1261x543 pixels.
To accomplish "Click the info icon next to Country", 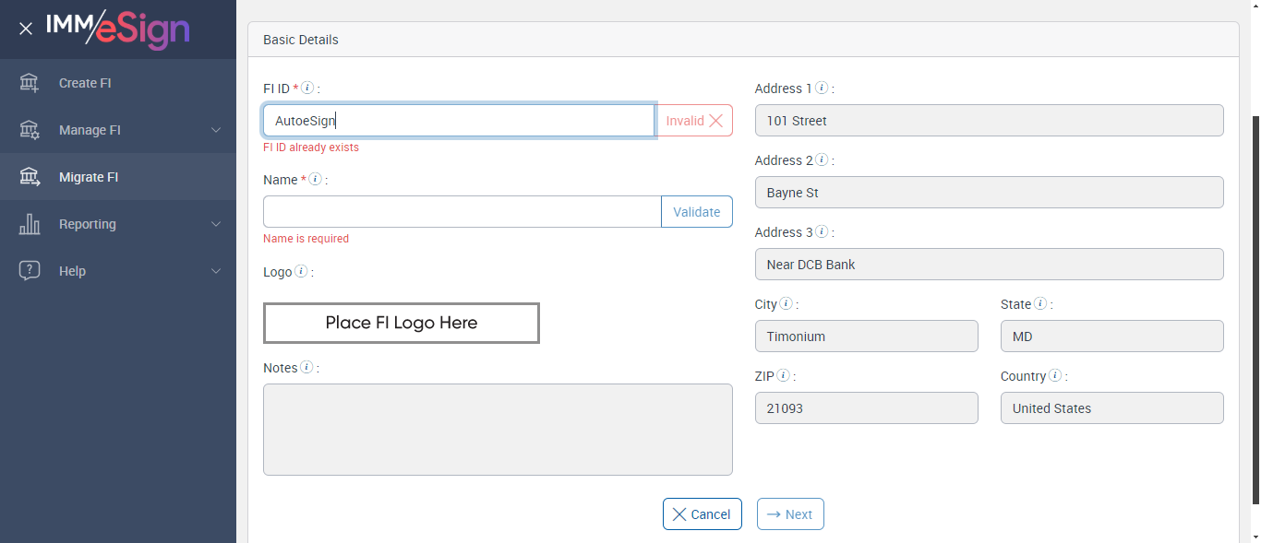I will (1055, 376).
